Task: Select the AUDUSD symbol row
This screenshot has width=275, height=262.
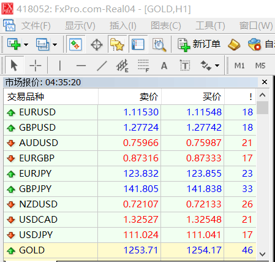Action: pos(130,143)
